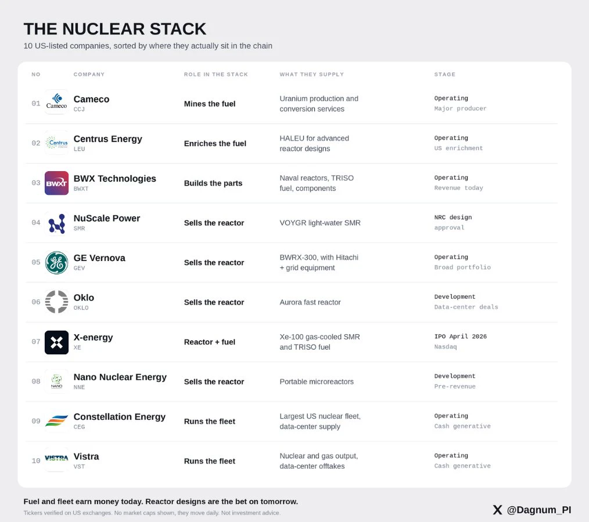
Task: Select the GE Vernova company name
Action: pyautogui.click(x=99, y=258)
